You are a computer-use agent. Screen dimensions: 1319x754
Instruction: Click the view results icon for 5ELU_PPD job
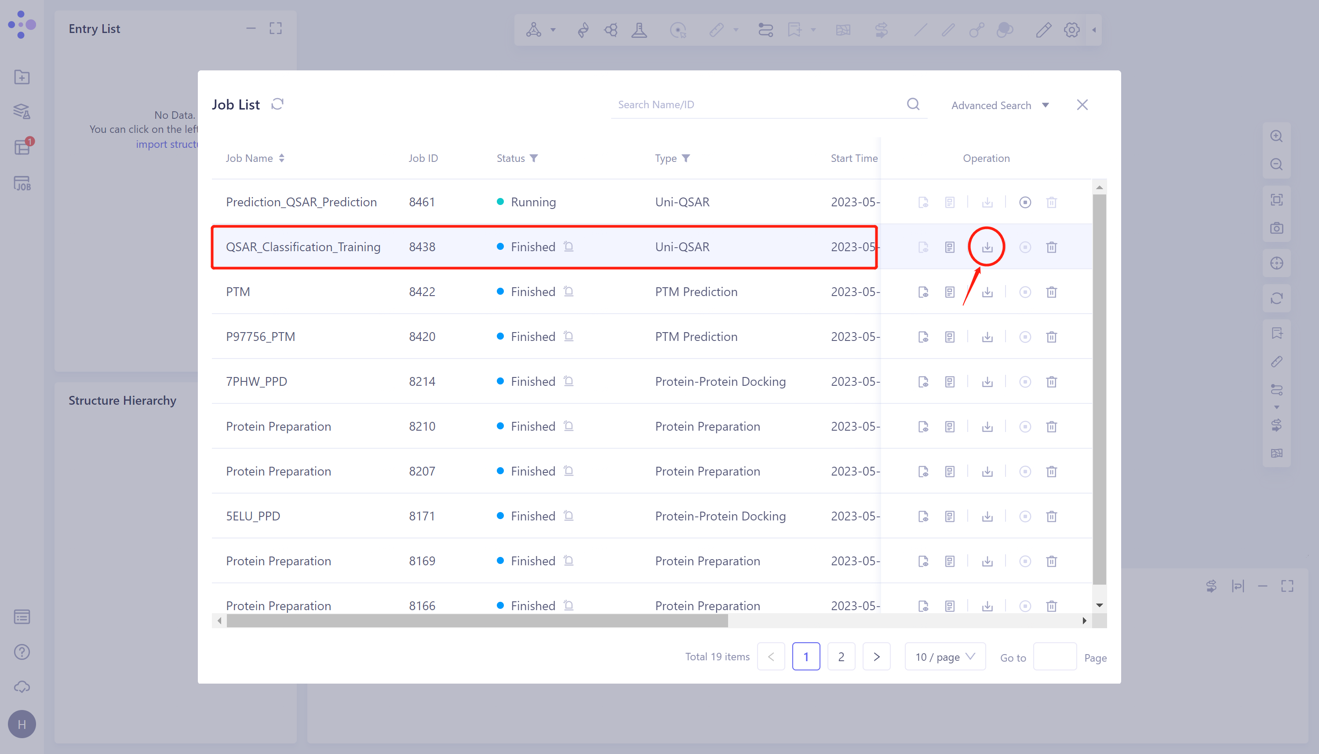pyautogui.click(x=923, y=516)
